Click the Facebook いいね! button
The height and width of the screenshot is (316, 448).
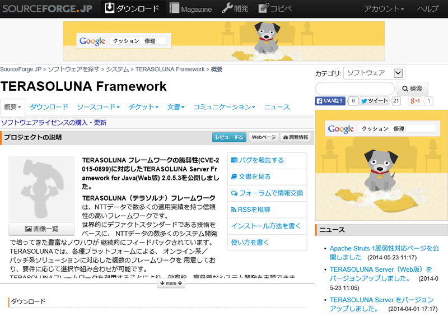tap(330, 101)
